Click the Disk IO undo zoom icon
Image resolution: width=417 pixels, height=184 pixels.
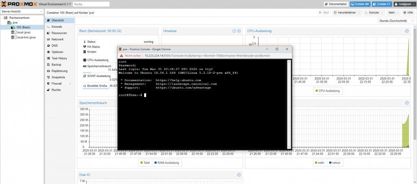234,175
